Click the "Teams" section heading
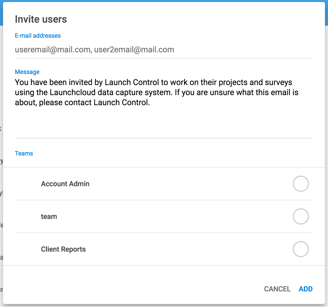Image resolution: width=328 pixels, height=308 pixels. click(24, 153)
